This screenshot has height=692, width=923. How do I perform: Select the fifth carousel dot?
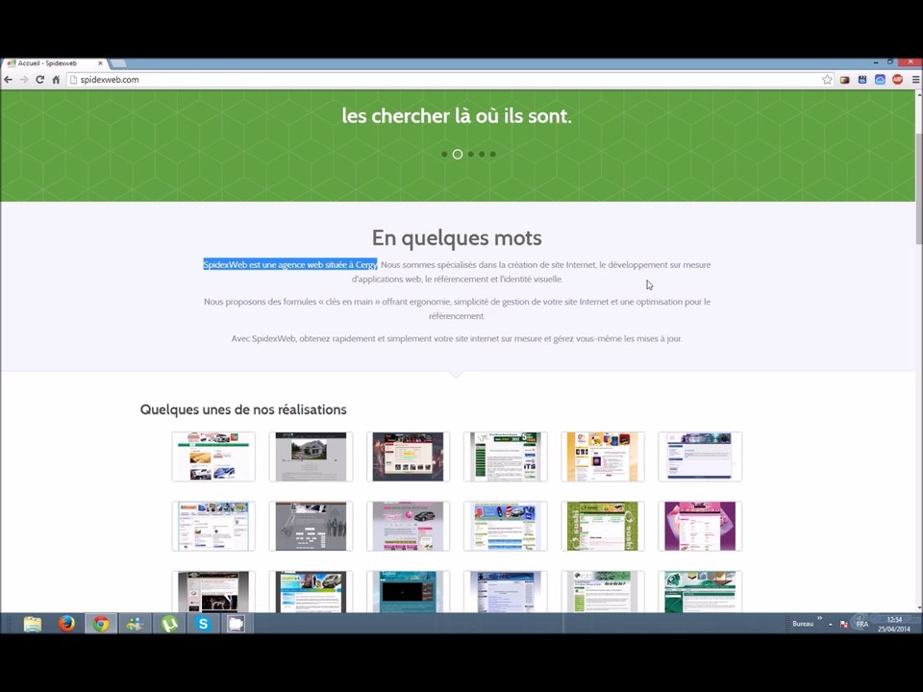tap(493, 154)
